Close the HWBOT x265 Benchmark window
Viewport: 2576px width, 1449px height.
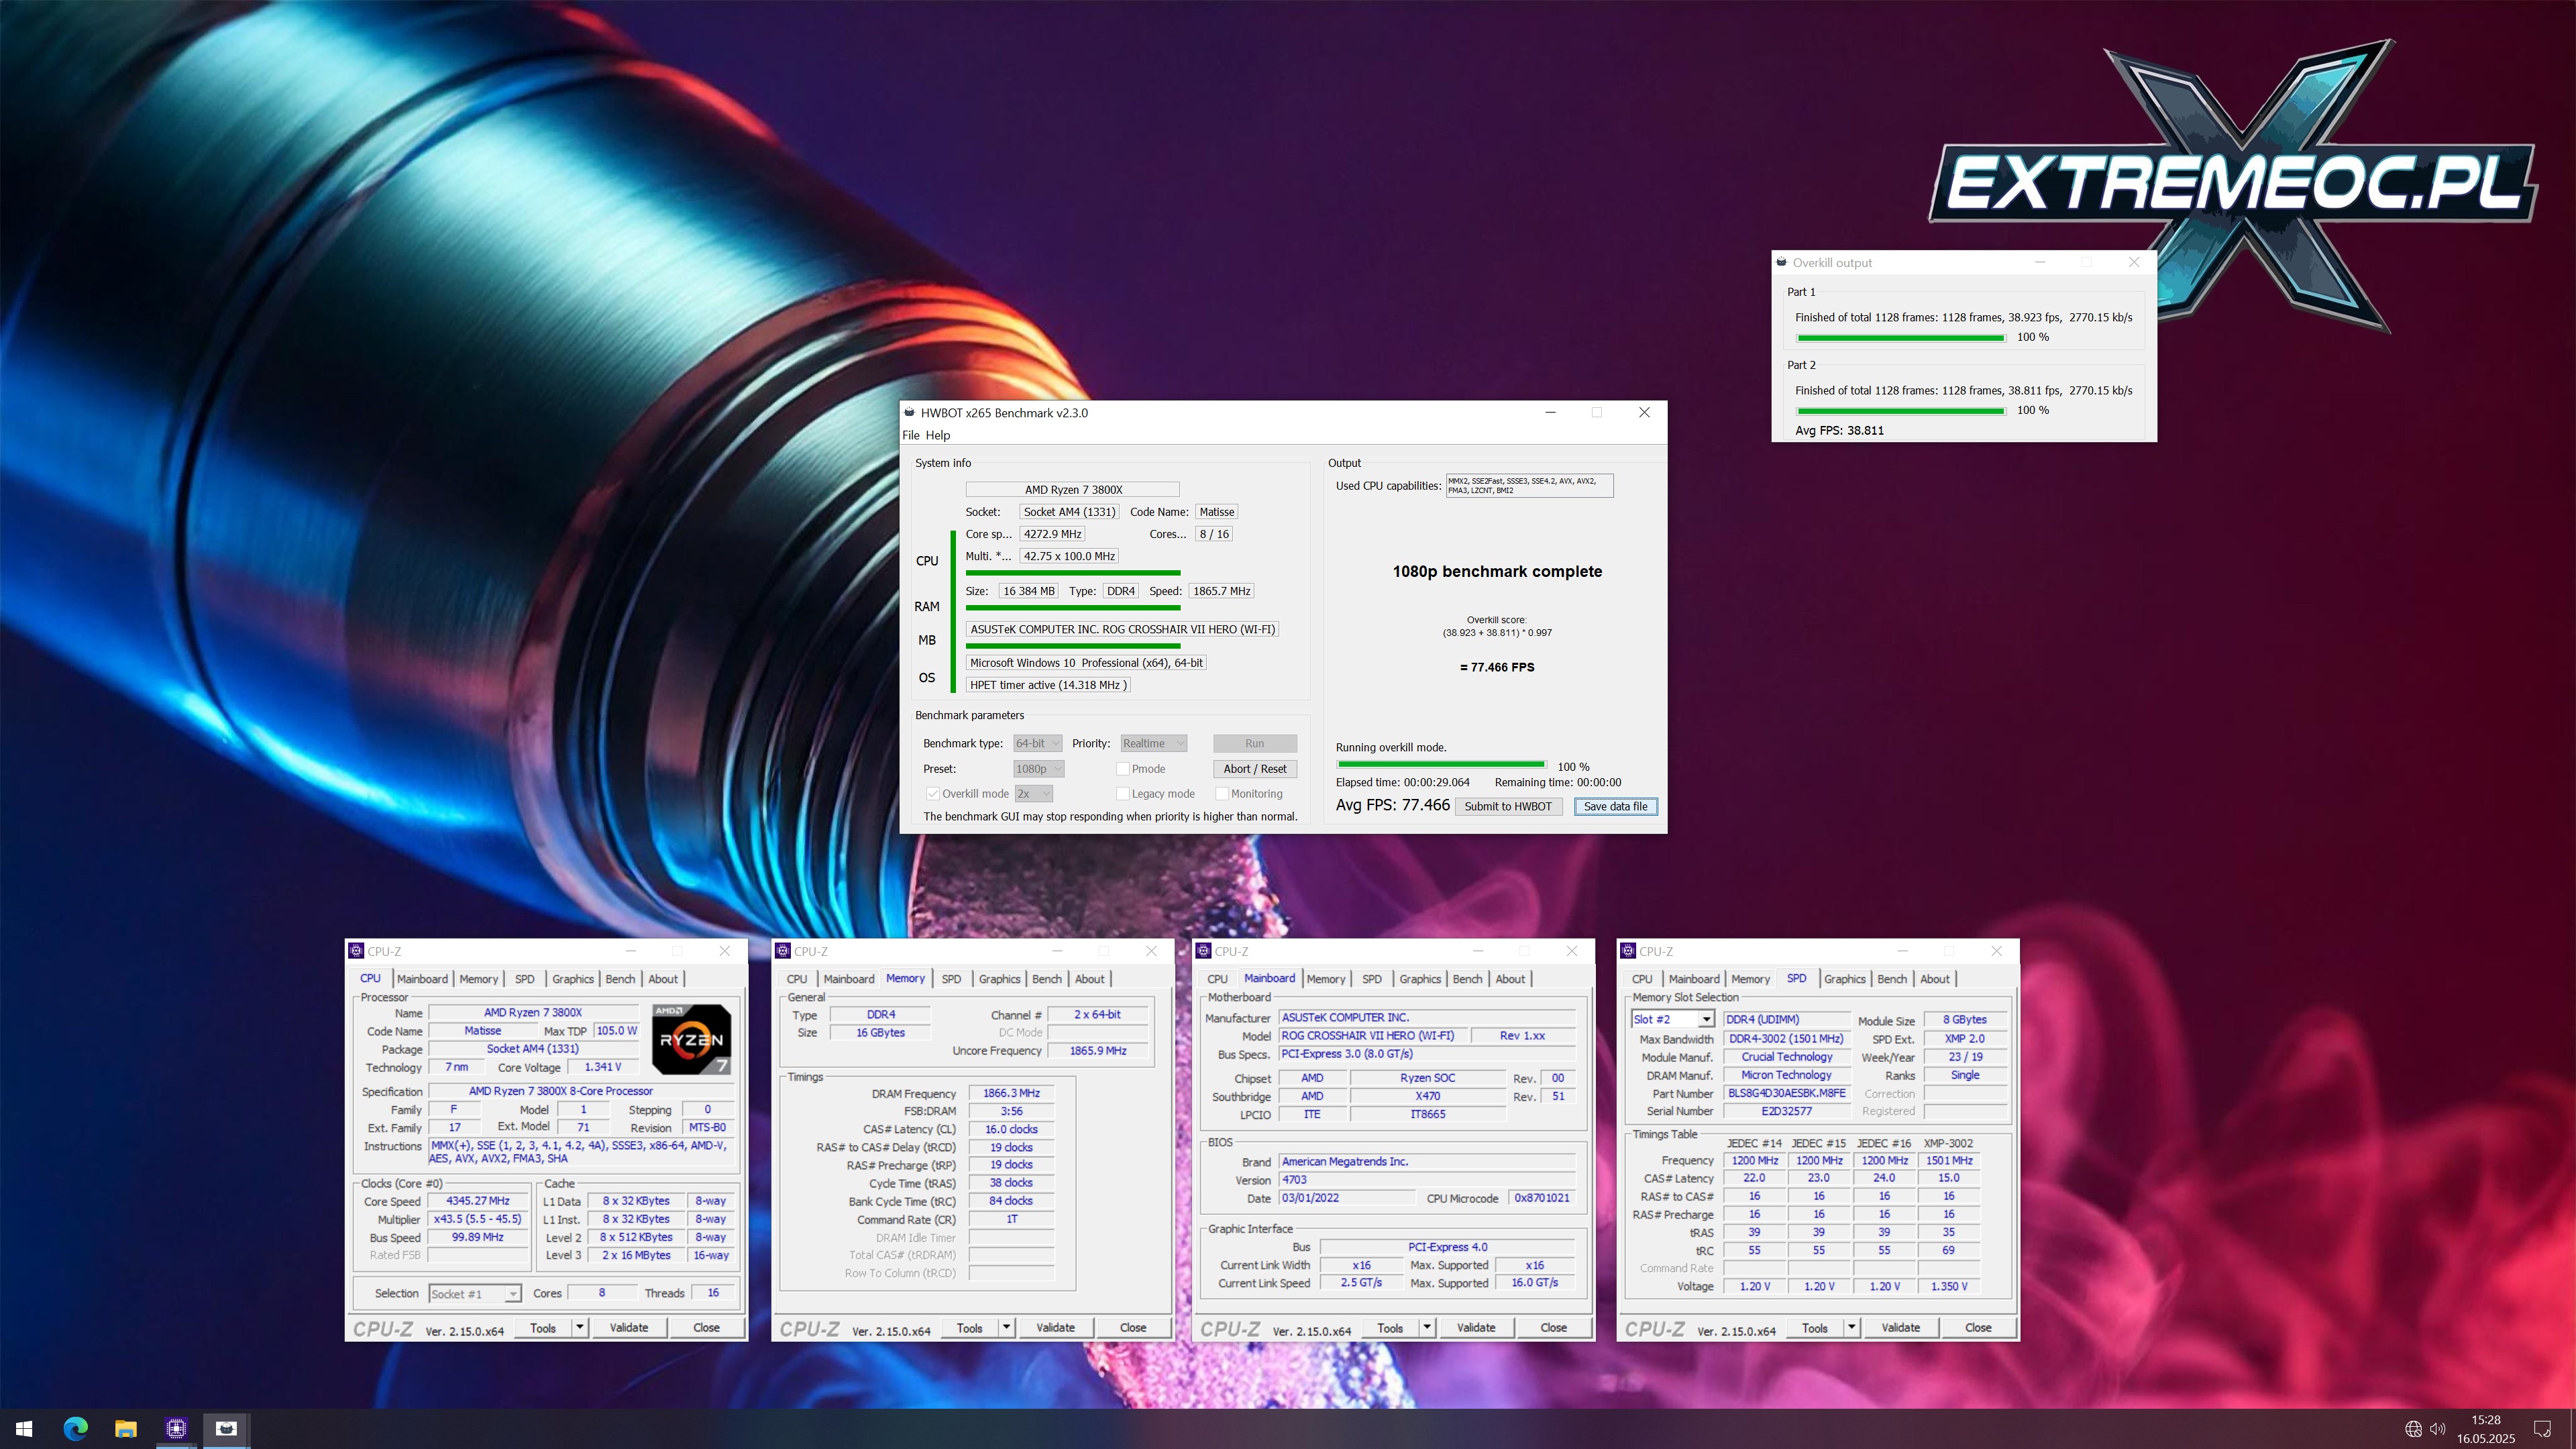tap(1644, 412)
